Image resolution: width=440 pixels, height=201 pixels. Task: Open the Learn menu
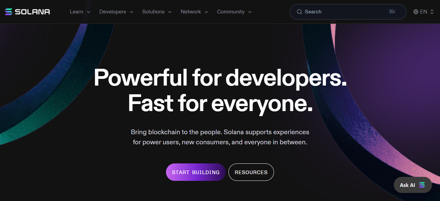click(x=76, y=12)
